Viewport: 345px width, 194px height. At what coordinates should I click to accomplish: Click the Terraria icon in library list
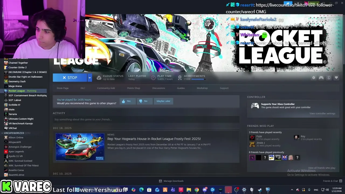[6, 114]
